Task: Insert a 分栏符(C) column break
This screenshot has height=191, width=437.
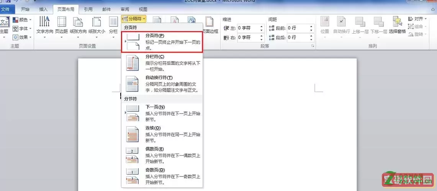Action: [x=162, y=63]
